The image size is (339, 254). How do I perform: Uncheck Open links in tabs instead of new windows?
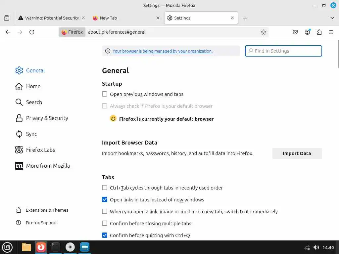coord(105,199)
